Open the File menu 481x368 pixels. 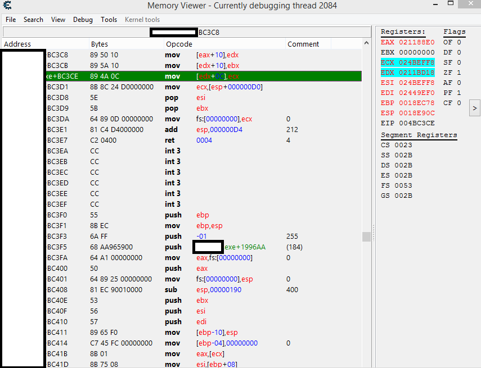11,20
